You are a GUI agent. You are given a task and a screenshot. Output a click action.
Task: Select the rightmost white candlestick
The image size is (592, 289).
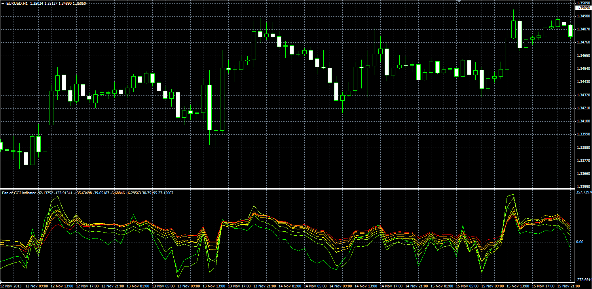pyautogui.click(x=570, y=31)
